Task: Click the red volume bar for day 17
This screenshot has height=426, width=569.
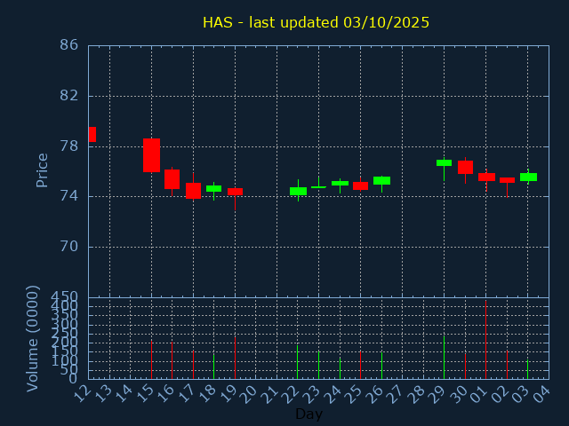Action: 193,365
